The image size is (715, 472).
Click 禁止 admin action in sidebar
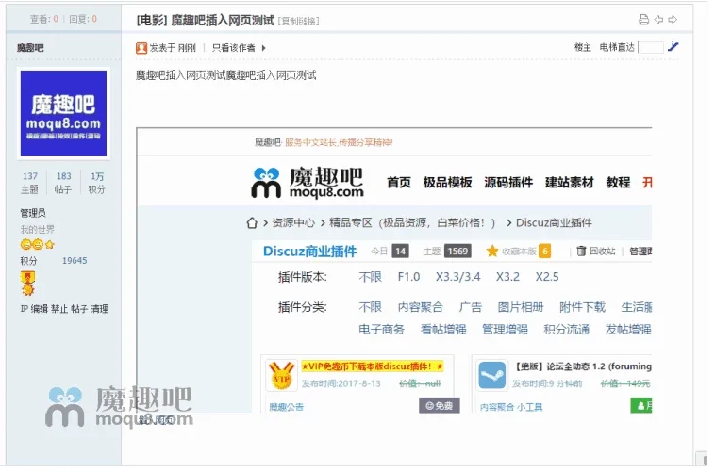(x=59, y=309)
